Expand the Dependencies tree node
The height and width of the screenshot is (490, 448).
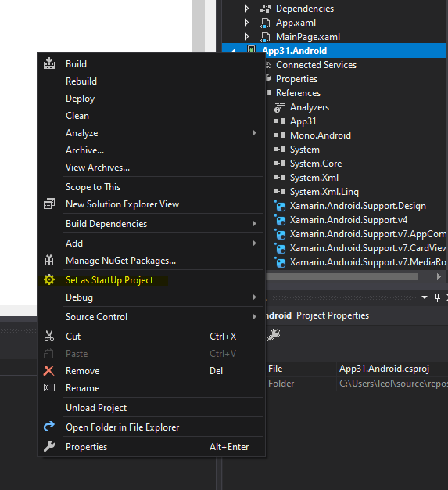coord(246,9)
